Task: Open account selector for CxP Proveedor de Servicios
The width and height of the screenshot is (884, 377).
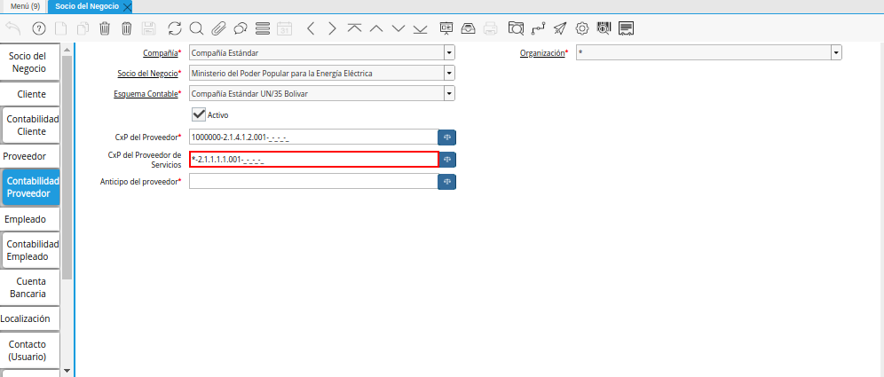Action: [447, 160]
